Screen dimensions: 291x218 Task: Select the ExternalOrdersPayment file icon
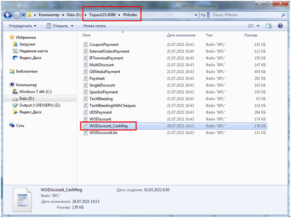(85, 51)
